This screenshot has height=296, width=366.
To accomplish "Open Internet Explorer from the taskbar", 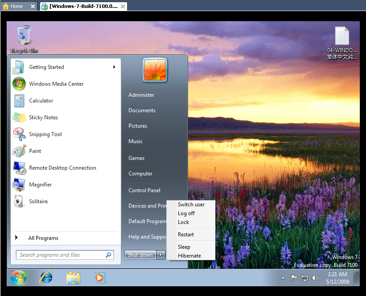I will coord(46,277).
